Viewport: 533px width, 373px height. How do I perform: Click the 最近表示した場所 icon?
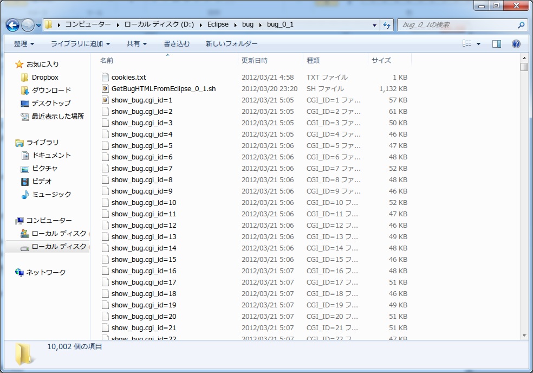pyautogui.click(x=24, y=117)
